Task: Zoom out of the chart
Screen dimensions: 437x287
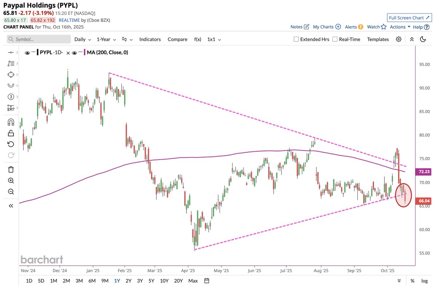Action: tap(11, 192)
